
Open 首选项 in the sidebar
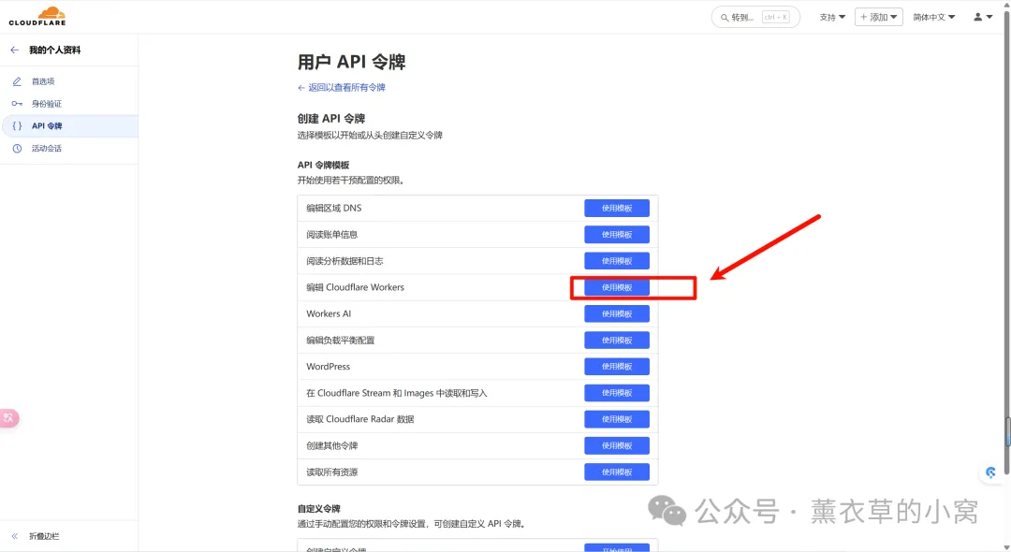[43, 81]
